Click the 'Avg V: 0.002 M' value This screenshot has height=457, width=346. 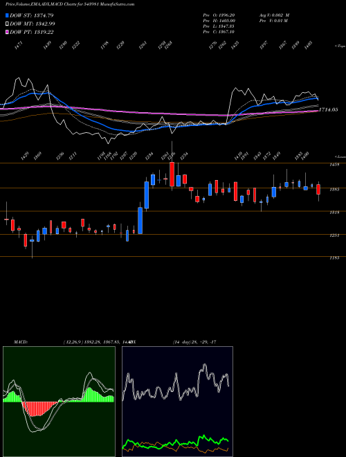click(x=274, y=15)
